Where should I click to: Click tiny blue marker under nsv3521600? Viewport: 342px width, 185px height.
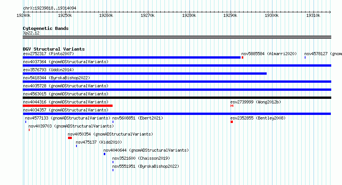(113, 162)
